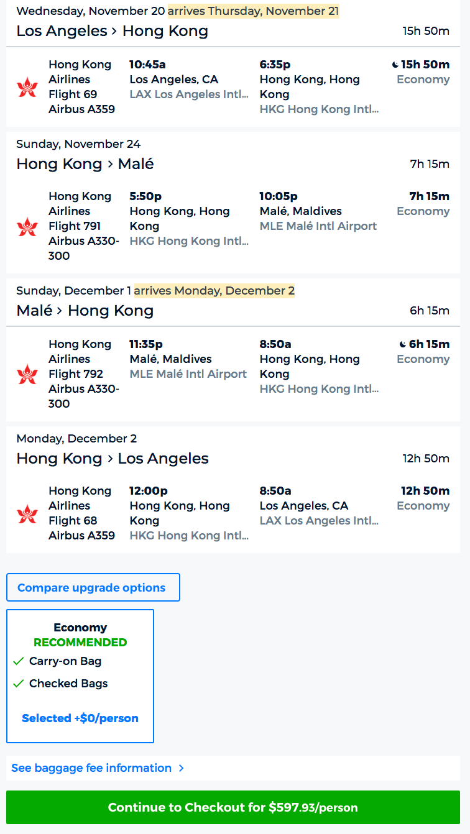
Task: Open Compare upgrade options
Action: [x=93, y=588]
